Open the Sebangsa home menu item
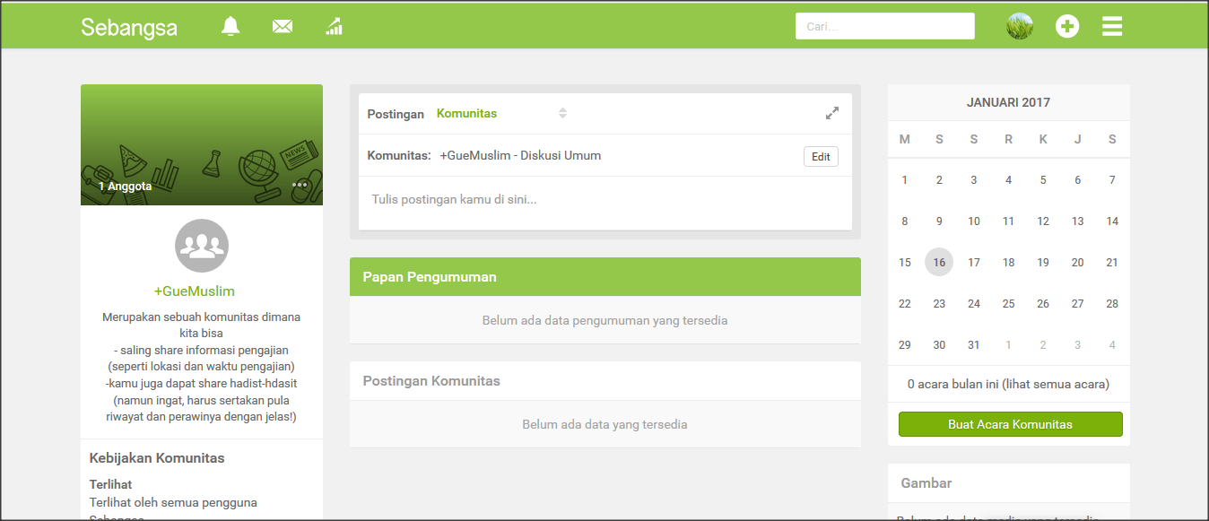The height and width of the screenshot is (521, 1209). 129,27
